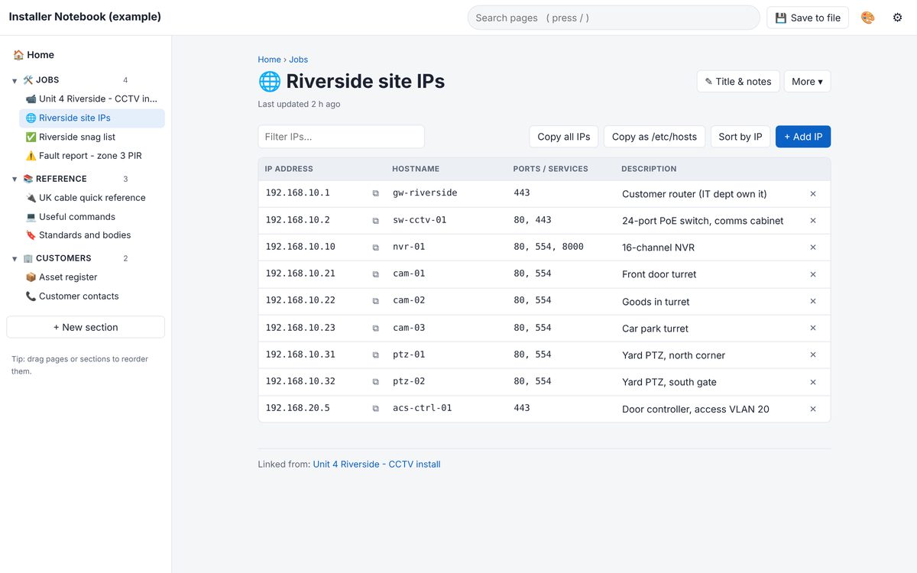Click IP address cell 192.168.20.5
This screenshot has height=573, width=917.
[x=297, y=408]
